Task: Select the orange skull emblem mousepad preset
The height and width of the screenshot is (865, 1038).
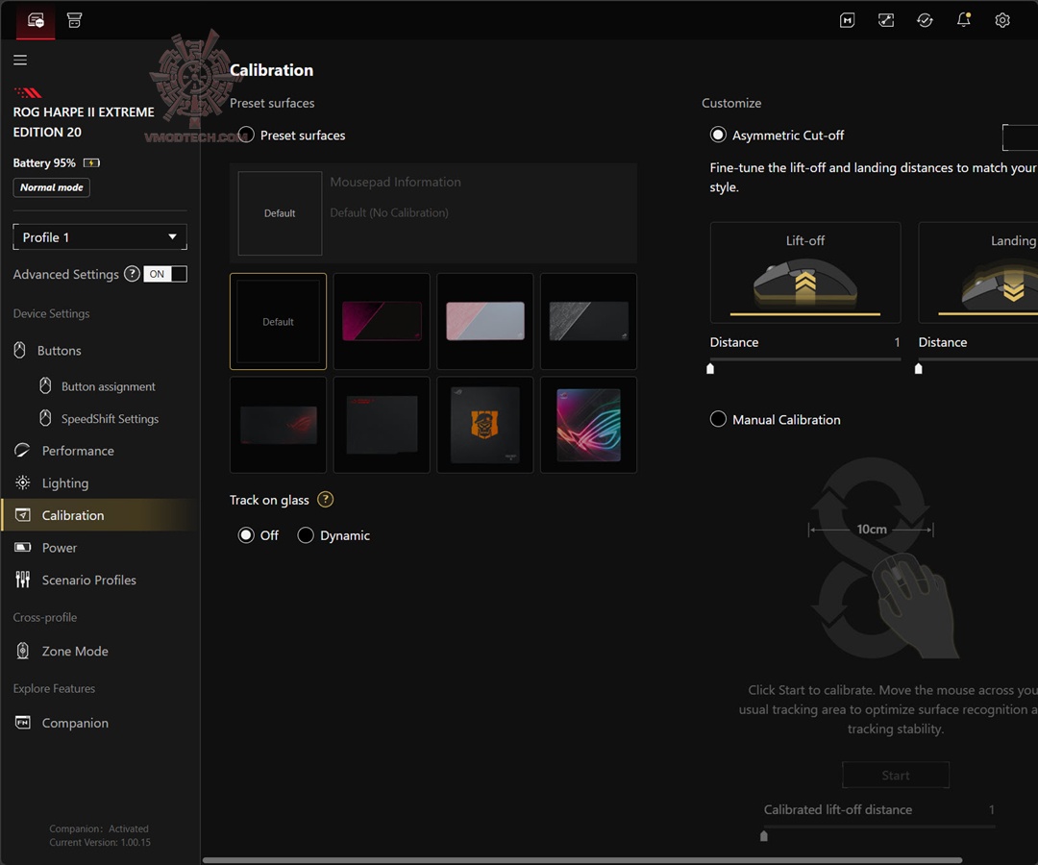Action: 485,425
